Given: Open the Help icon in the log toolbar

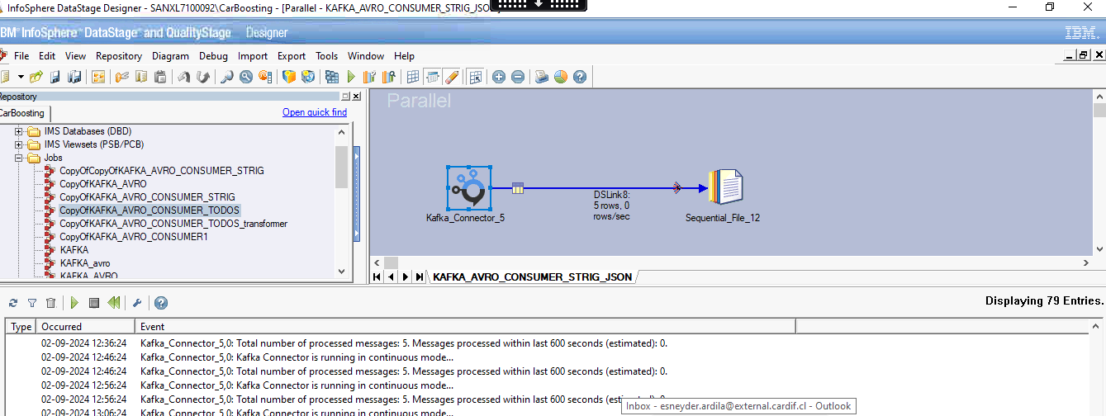Looking at the screenshot, I should pos(161,303).
